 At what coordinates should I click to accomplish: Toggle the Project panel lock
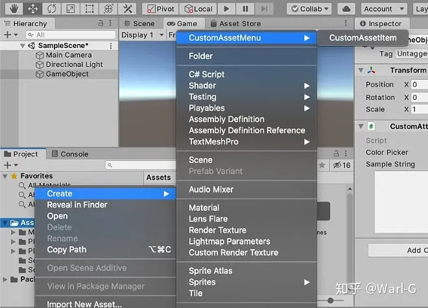pyautogui.click(x=337, y=154)
